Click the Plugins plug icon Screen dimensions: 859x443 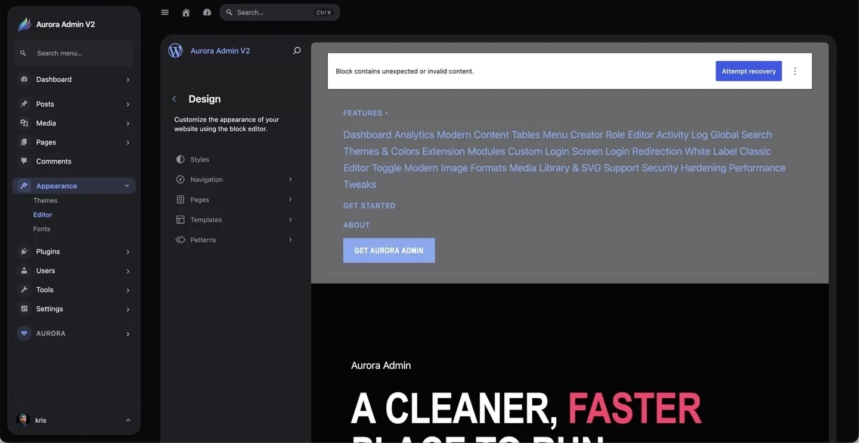pos(24,252)
